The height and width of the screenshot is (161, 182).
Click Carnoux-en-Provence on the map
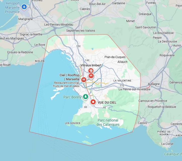153,101
